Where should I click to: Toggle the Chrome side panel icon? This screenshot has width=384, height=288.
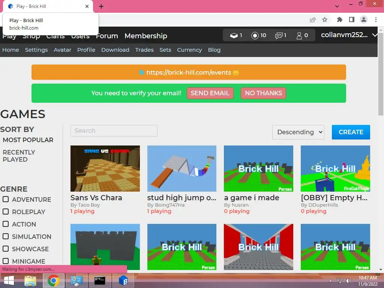point(352,19)
